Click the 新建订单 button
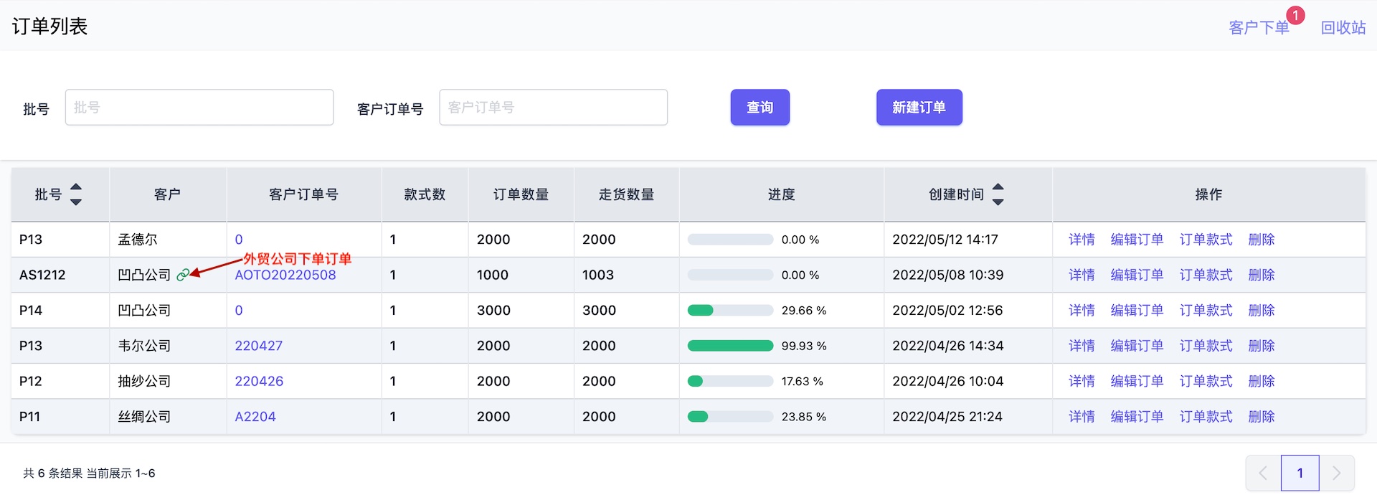Screen dimensions: 1377x495 pyautogui.click(x=919, y=108)
